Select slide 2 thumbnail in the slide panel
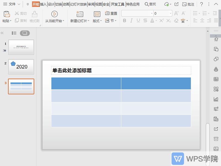 [x=21, y=67]
